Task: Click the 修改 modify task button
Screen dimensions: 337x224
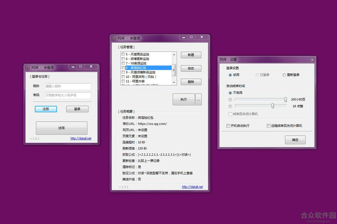Action: pos(191,68)
